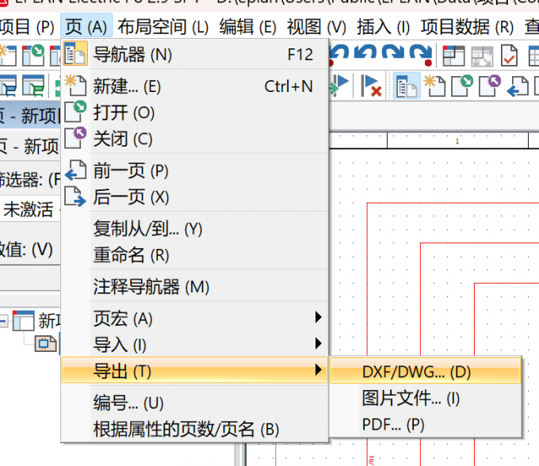Select 根据属性的页数/页名 (B) entry
The image size is (539, 466).
click(194, 429)
